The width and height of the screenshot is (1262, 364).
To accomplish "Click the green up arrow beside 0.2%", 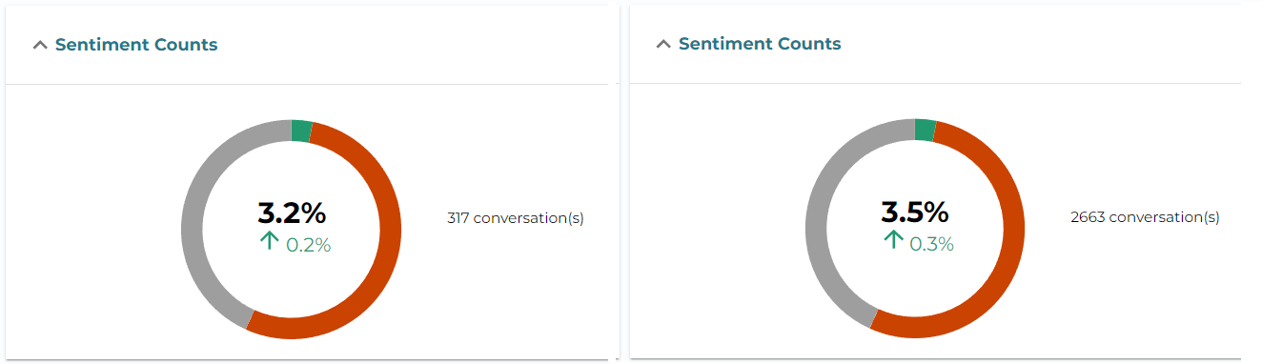I will click(269, 242).
